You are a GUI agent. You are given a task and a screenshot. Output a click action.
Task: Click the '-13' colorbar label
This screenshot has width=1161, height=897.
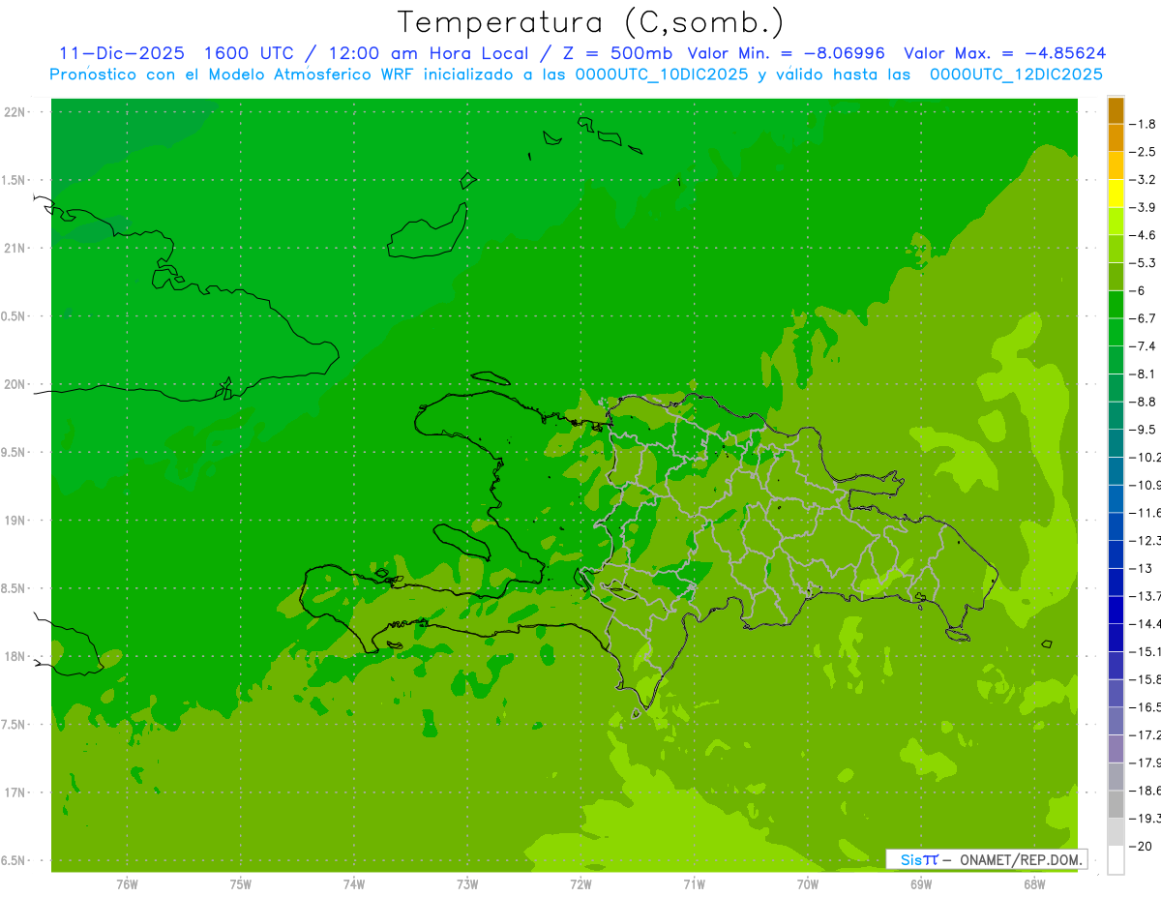pyautogui.click(x=1141, y=568)
